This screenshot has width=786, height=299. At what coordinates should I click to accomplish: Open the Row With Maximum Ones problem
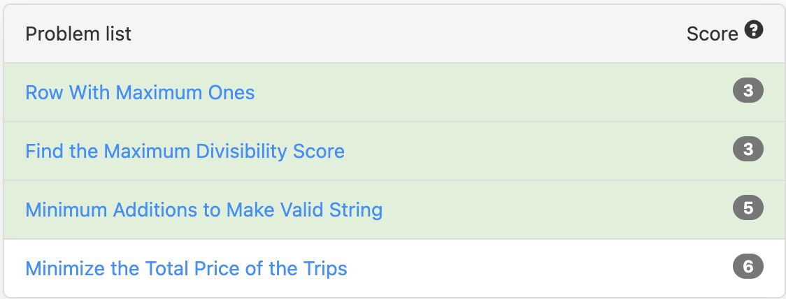click(140, 92)
